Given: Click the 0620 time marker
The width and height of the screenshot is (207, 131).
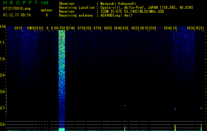Looking at the screenshot, I should pos(135,28).
